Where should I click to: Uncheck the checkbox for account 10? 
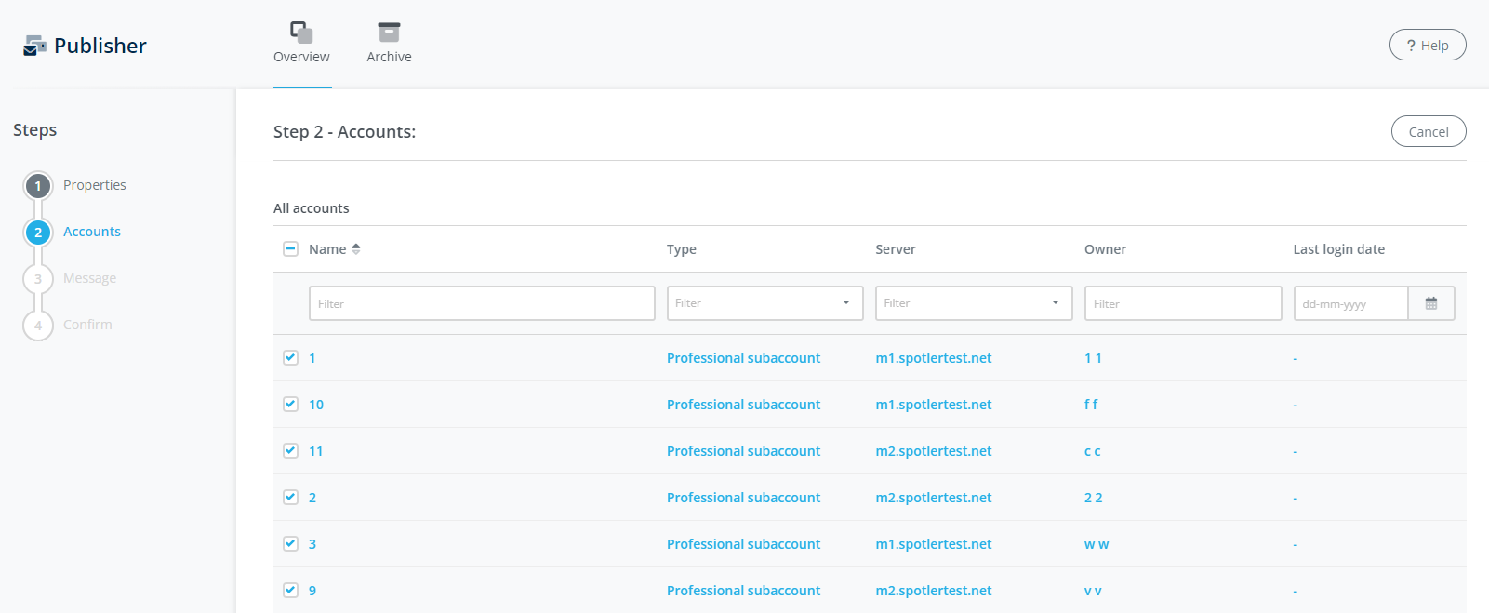[x=290, y=404]
